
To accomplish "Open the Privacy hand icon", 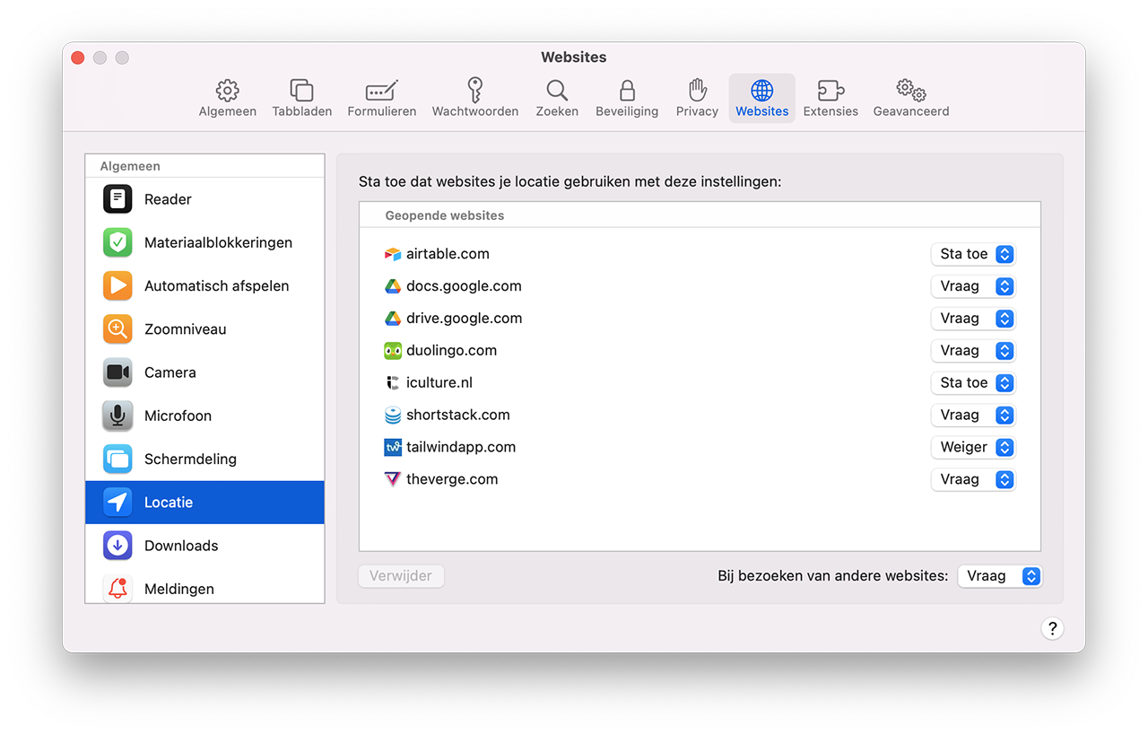I will [x=697, y=90].
